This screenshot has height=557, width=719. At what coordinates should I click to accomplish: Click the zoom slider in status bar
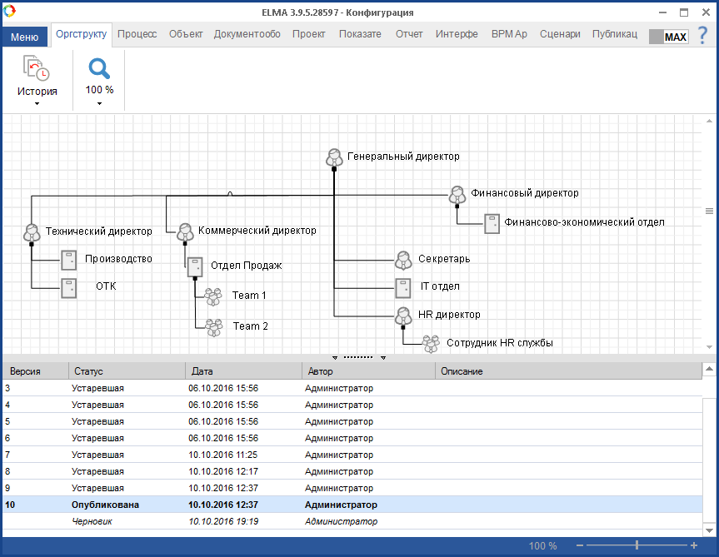637,545
